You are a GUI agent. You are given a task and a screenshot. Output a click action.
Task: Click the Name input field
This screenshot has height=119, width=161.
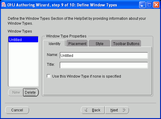tap(104, 55)
